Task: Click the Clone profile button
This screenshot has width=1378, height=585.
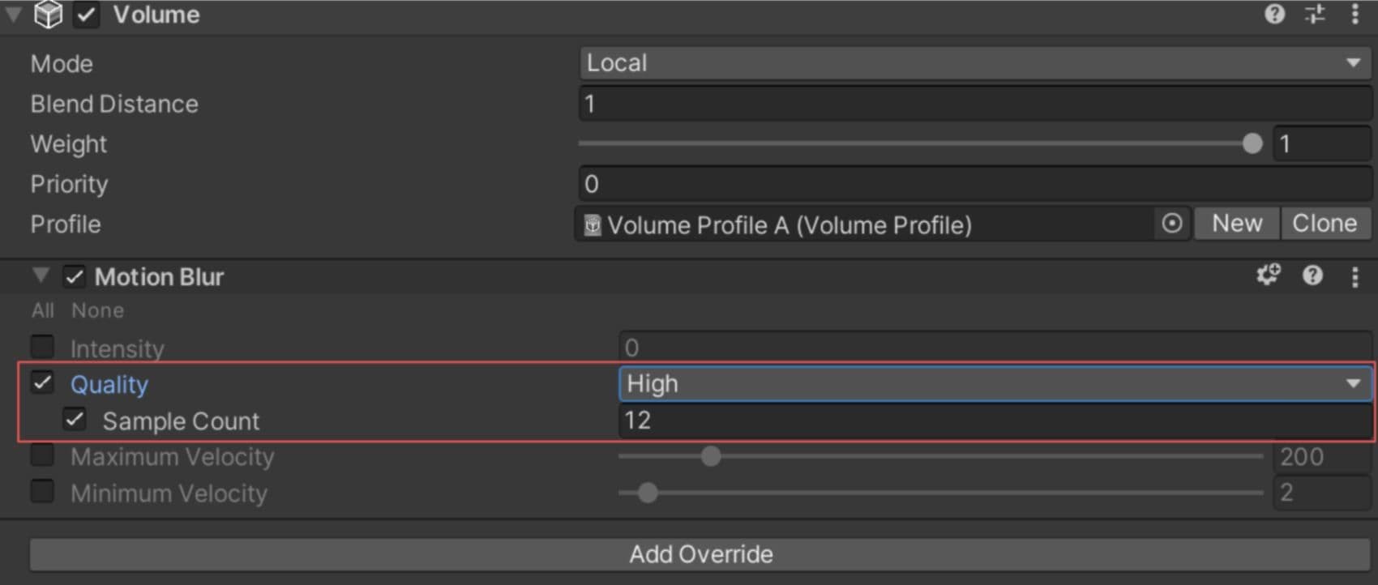Action: tap(1325, 224)
